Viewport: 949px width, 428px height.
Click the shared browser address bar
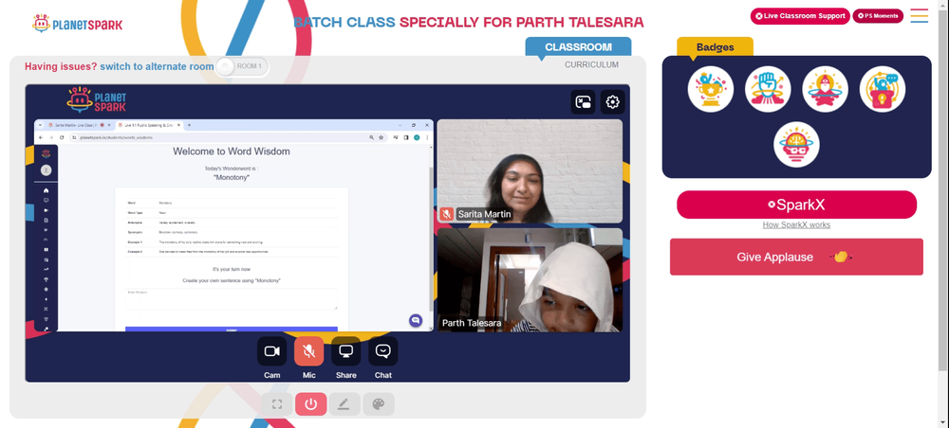(229, 137)
